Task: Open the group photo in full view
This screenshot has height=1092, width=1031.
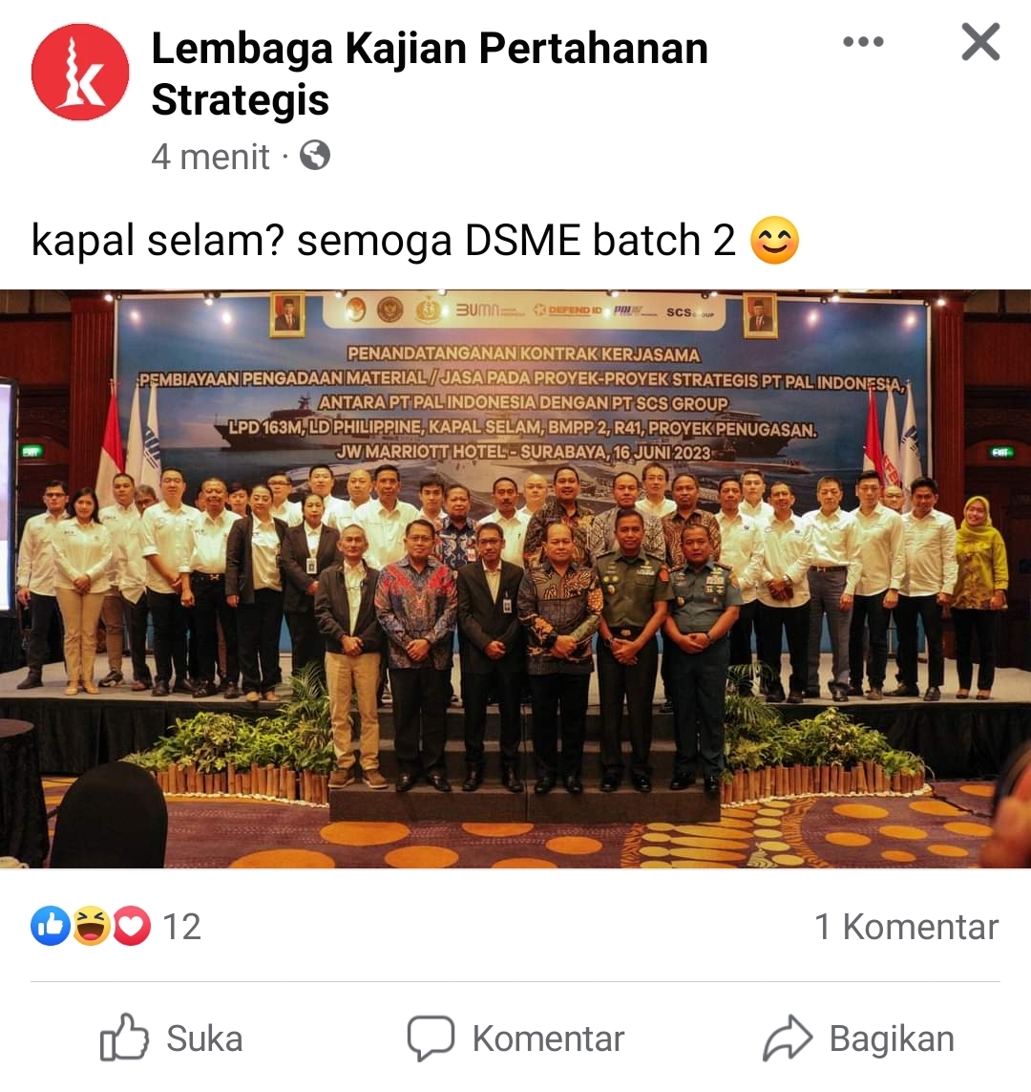Action: [x=515, y=579]
